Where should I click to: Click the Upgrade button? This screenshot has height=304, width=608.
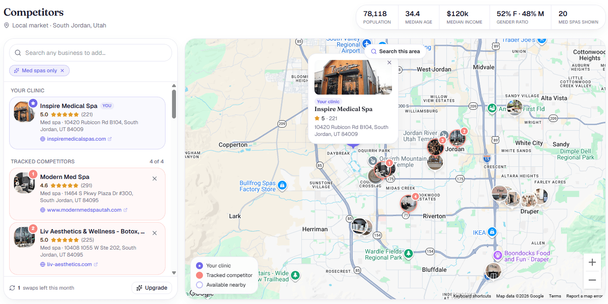coord(152,288)
